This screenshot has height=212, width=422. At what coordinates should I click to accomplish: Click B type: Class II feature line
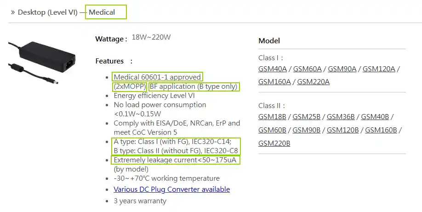[x=176, y=151]
